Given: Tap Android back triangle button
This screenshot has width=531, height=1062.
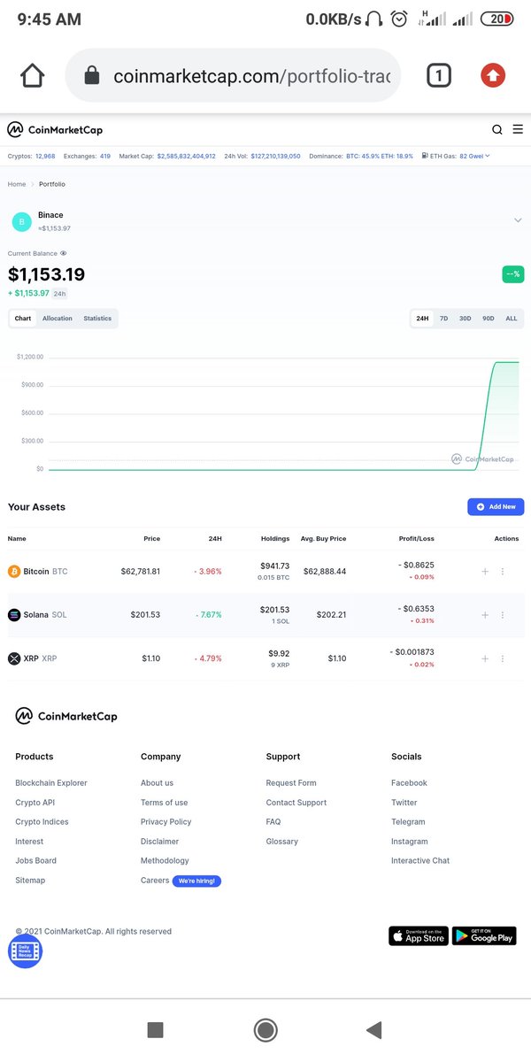Looking at the screenshot, I should (x=373, y=1029).
